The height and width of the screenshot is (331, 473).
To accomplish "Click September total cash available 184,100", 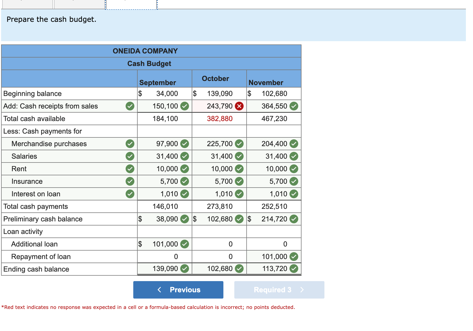I will (165, 119).
